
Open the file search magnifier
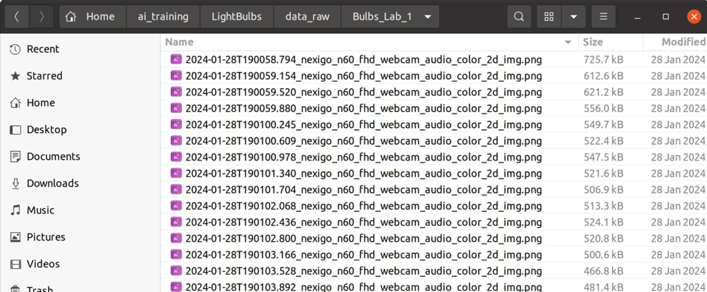(519, 17)
